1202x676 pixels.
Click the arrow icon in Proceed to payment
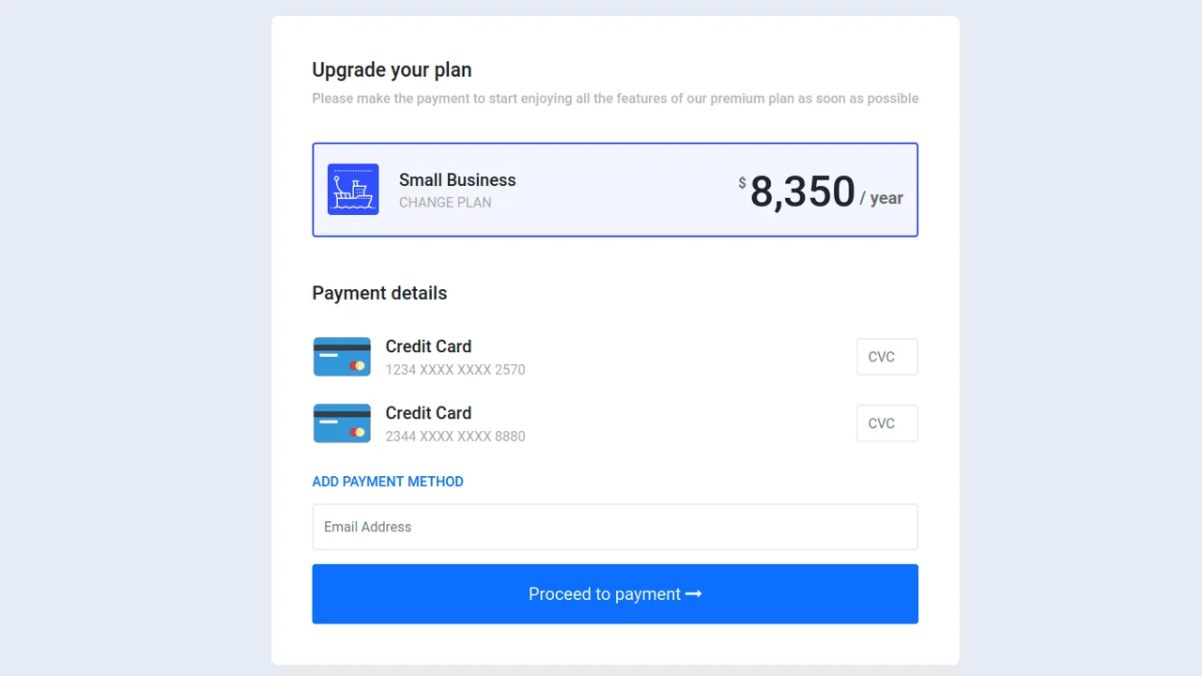[x=694, y=593]
